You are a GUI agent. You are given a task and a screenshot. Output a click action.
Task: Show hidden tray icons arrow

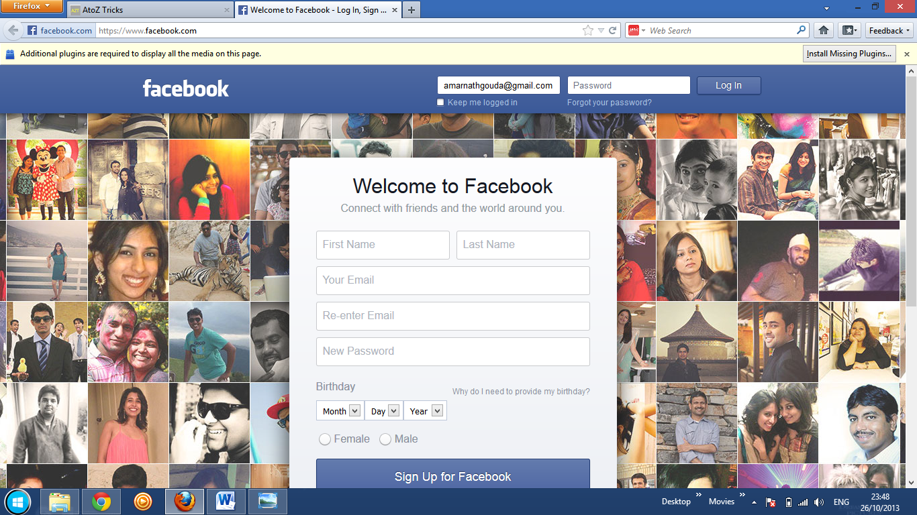754,502
